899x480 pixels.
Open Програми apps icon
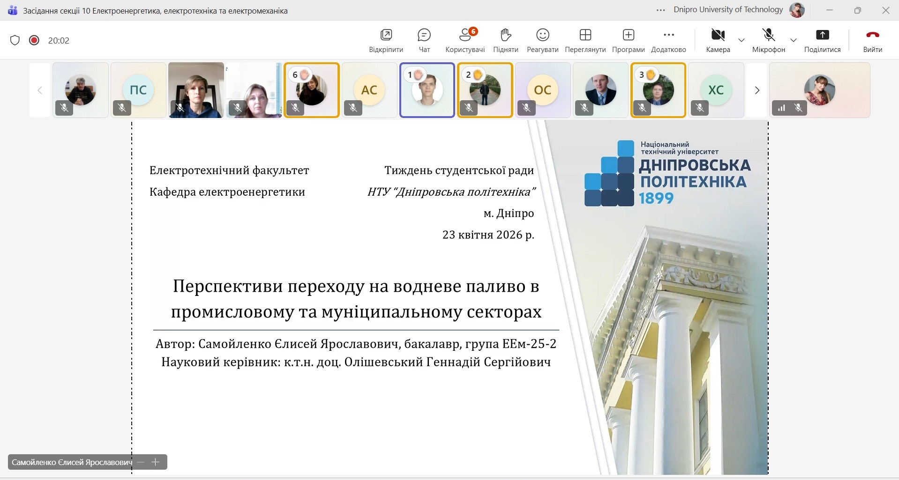[x=628, y=40]
